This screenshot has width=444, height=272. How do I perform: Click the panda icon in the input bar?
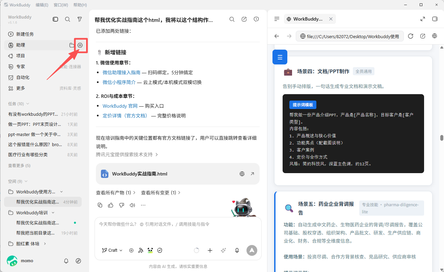(150, 250)
